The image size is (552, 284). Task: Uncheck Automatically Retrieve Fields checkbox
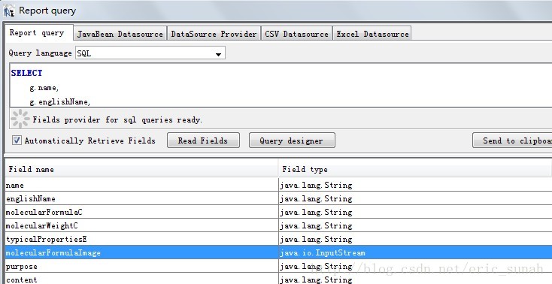tap(17, 140)
